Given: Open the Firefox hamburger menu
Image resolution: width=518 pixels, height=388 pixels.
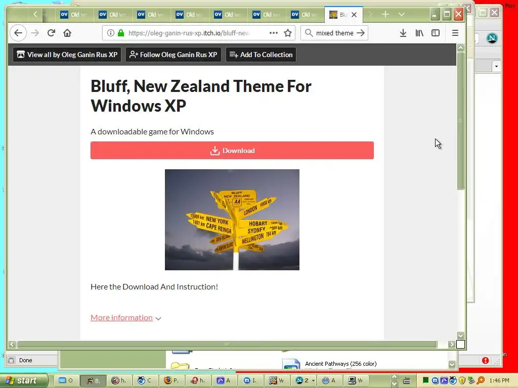Looking at the screenshot, I should tap(455, 33).
